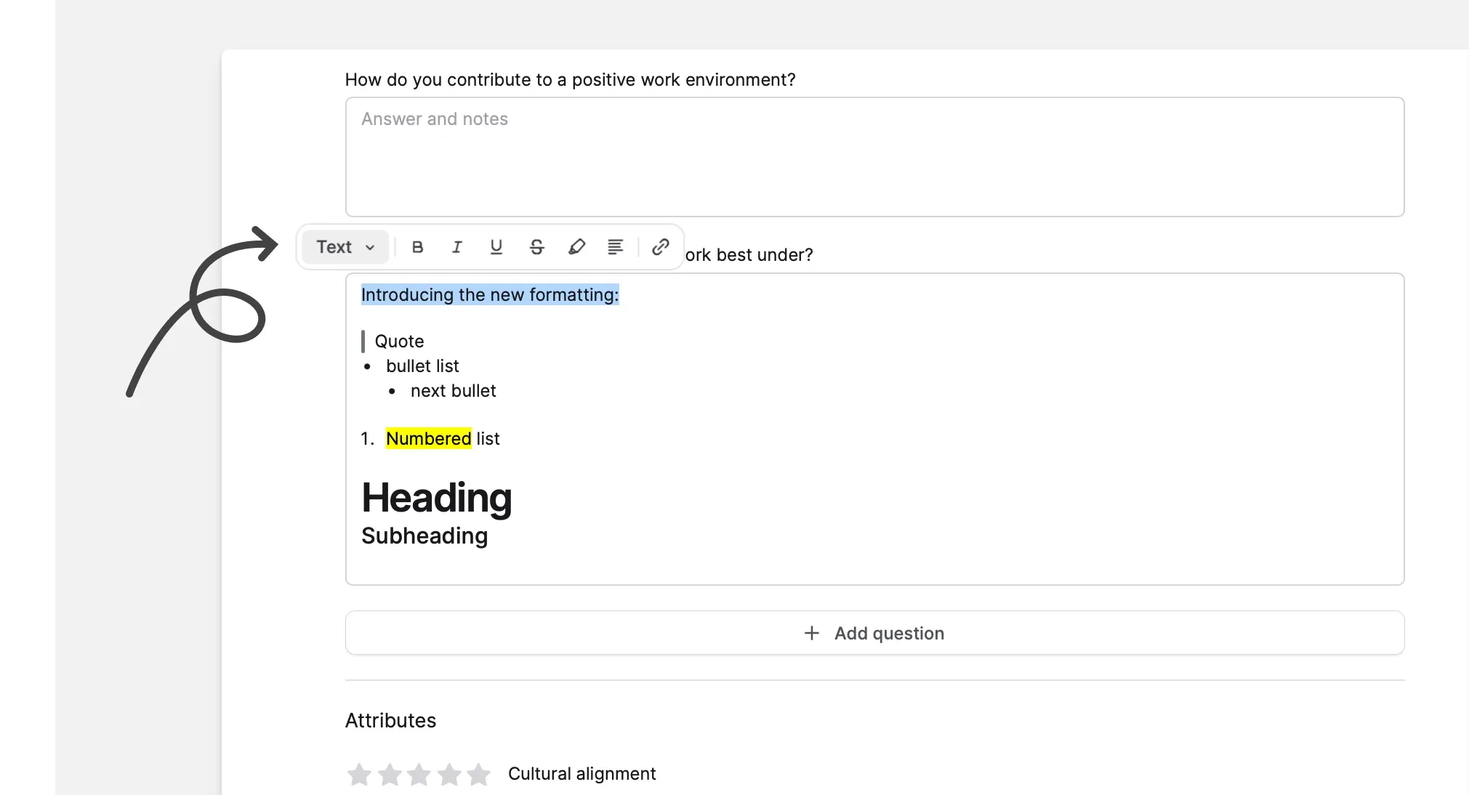Toggle bold formatting
The height and width of the screenshot is (795, 1469).
[x=417, y=247]
